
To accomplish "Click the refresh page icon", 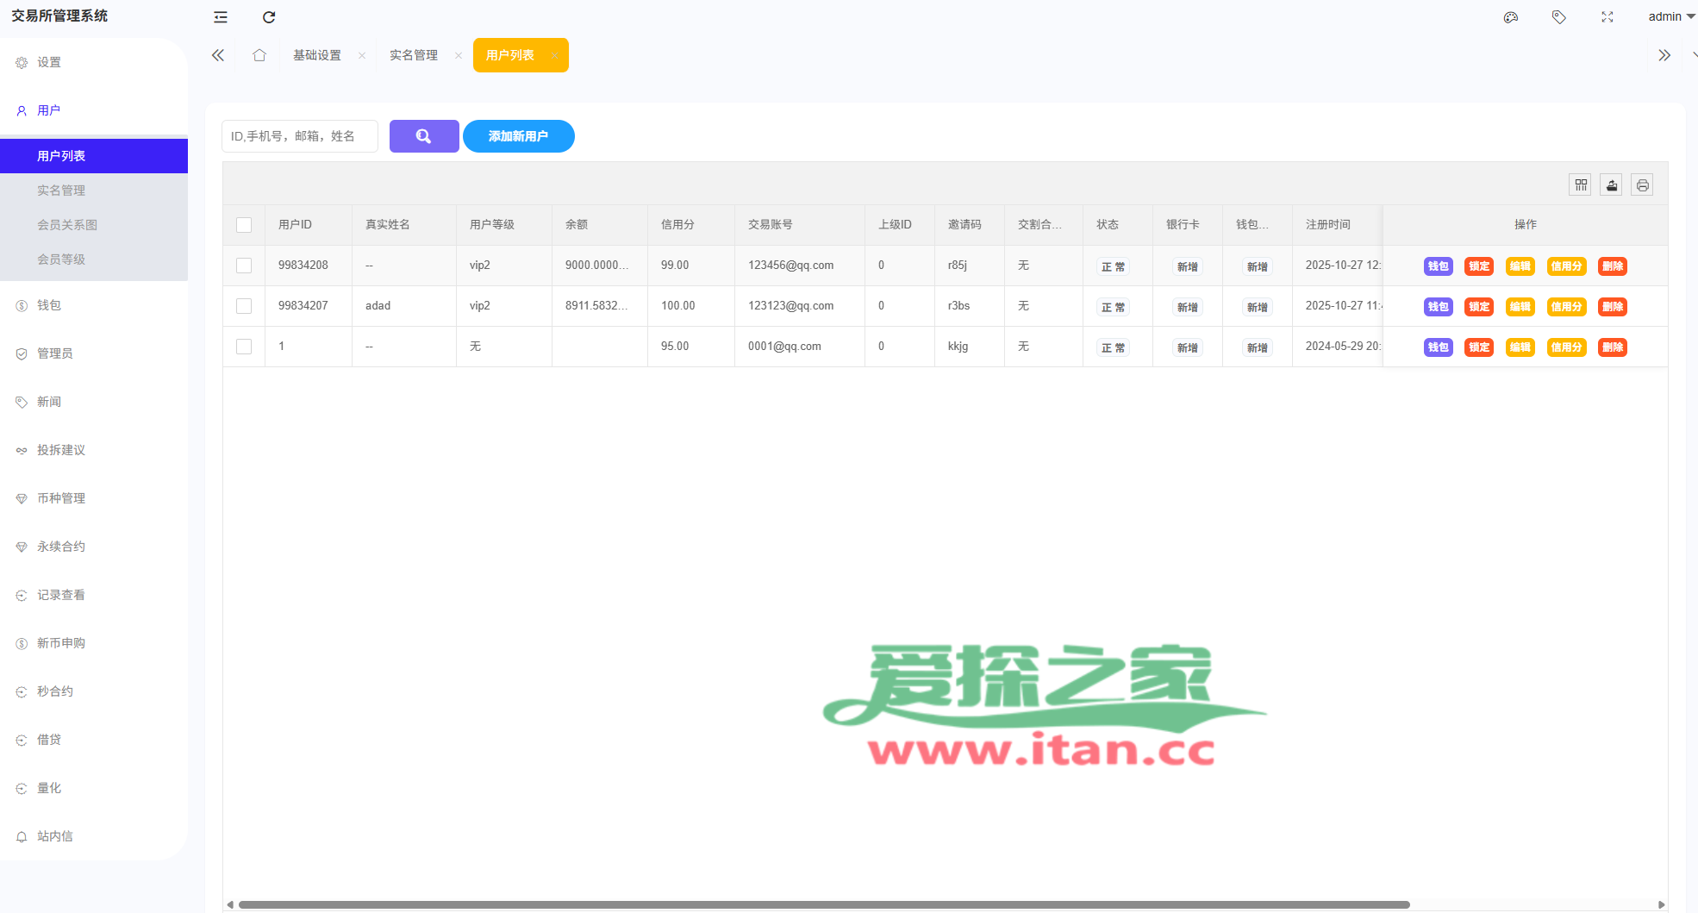I will pos(269,17).
